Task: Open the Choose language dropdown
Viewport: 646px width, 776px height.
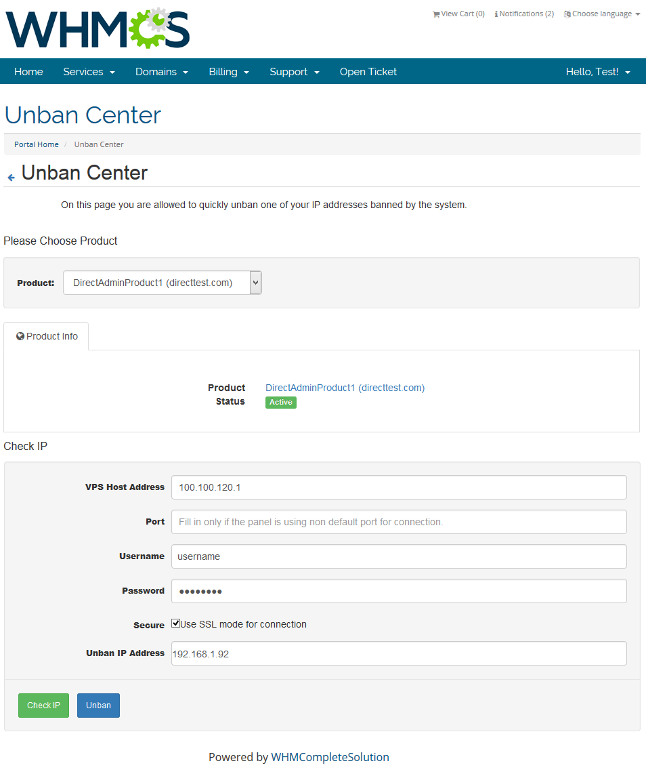Action: tap(602, 14)
